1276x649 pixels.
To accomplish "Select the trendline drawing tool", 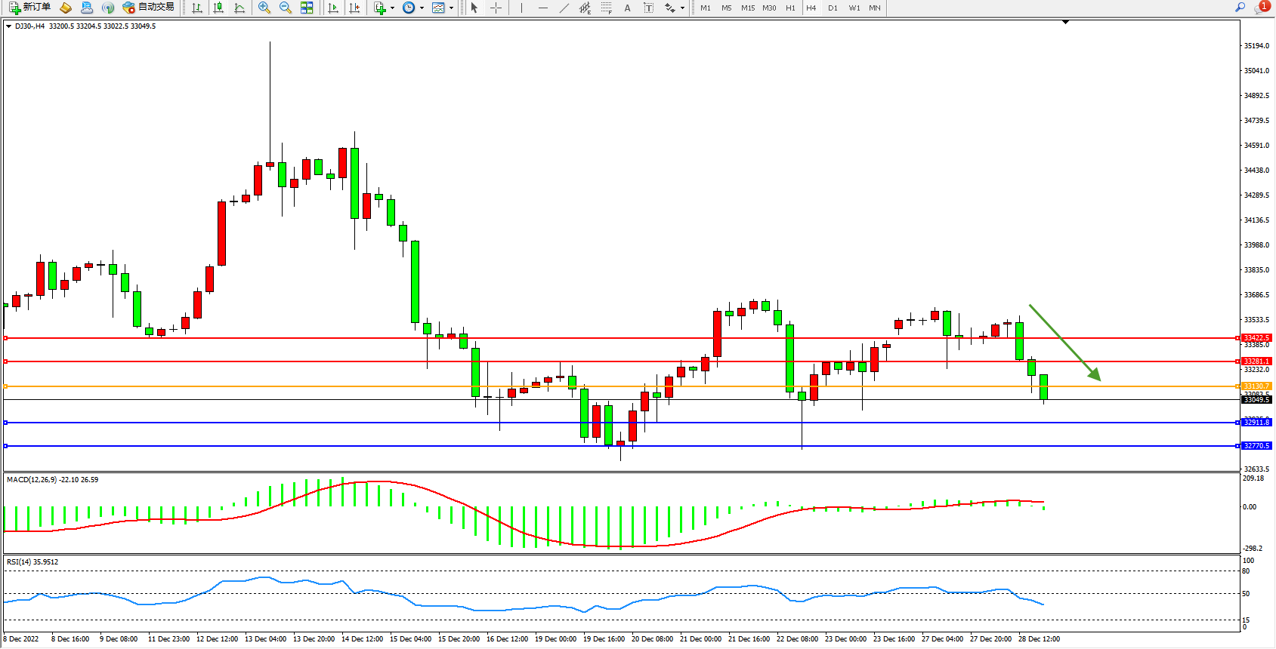I will (x=564, y=8).
